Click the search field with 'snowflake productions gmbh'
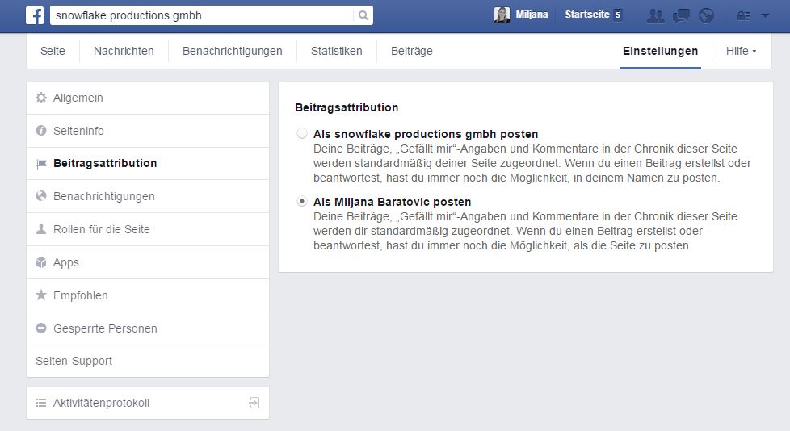The image size is (790, 431). pyautogui.click(x=200, y=15)
